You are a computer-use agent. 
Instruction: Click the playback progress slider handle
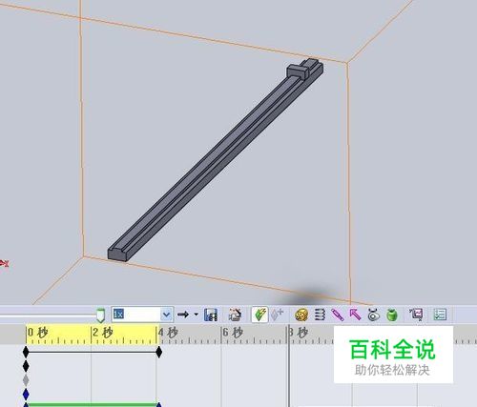100,315
